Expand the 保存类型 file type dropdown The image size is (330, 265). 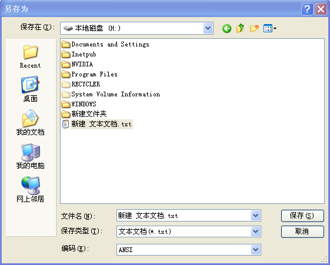coord(255,232)
